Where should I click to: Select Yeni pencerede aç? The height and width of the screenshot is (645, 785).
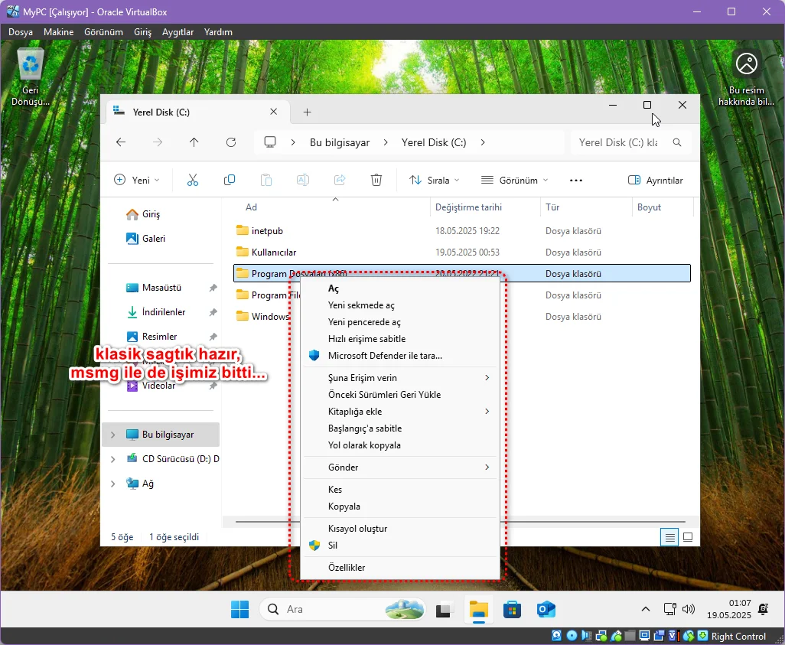tap(400, 322)
